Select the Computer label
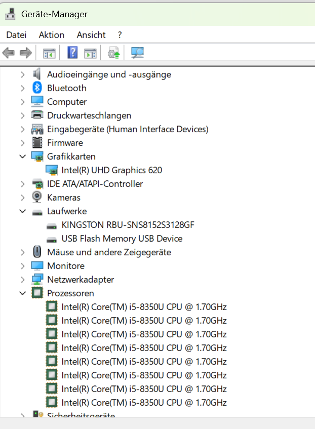The height and width of the screenshot is (429, 315). point(67,102)
